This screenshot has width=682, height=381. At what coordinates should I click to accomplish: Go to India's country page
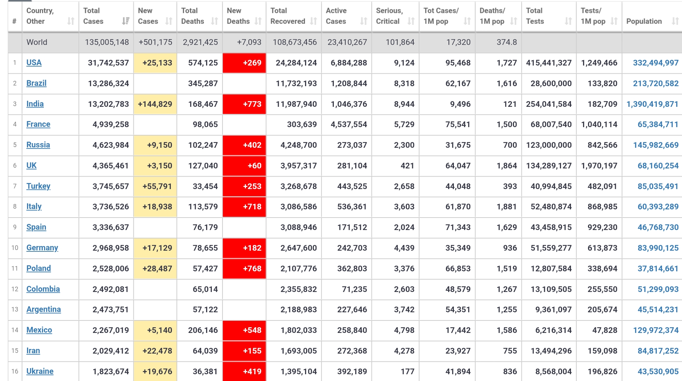point(35,104)
